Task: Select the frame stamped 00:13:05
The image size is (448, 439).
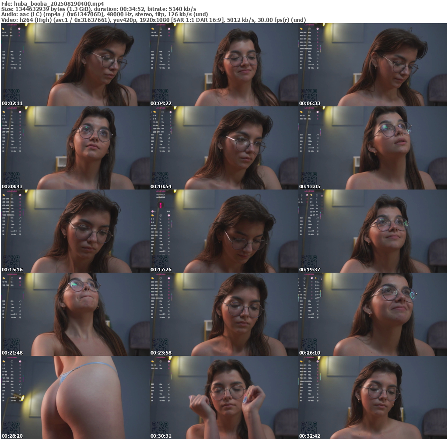Action: (373, 148)
